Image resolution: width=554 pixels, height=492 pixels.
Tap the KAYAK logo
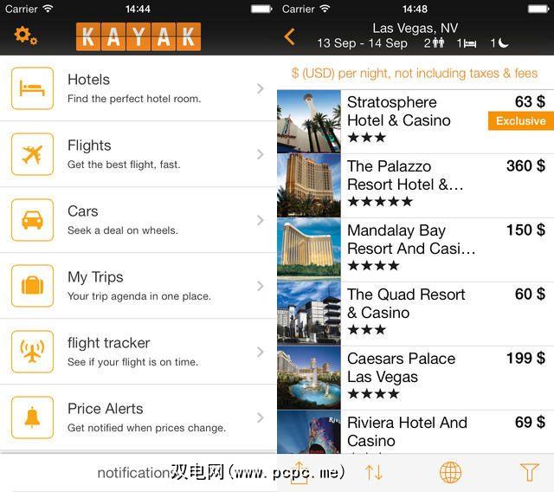[x=138, y=36]
